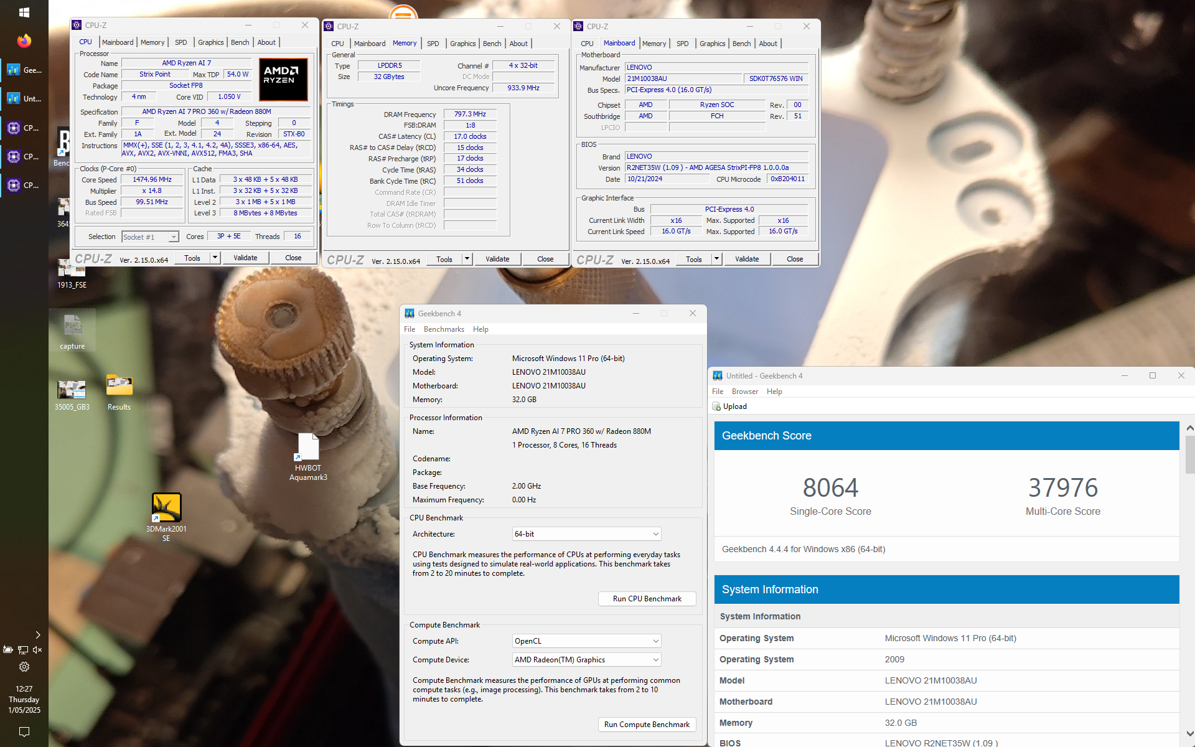Click memory Type field showing LPDDR5
This screenshot has height=747, width=1195.
click(x=390, y=65)
